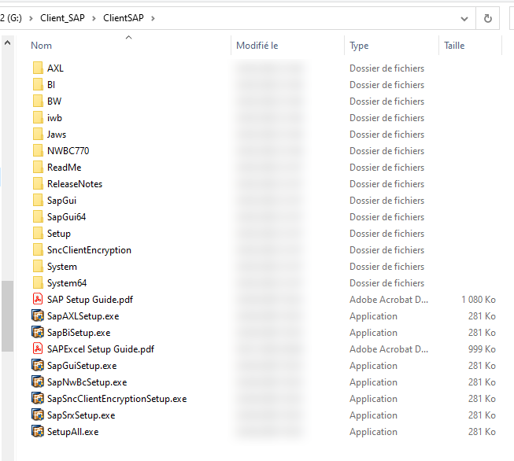Image resolution: width=514 pixels, height=461 pixels.
Task: Select the BI folder icon
Action: [38, 84]
